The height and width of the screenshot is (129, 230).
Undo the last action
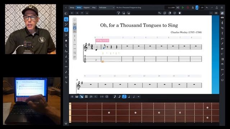tap(207, 8)
